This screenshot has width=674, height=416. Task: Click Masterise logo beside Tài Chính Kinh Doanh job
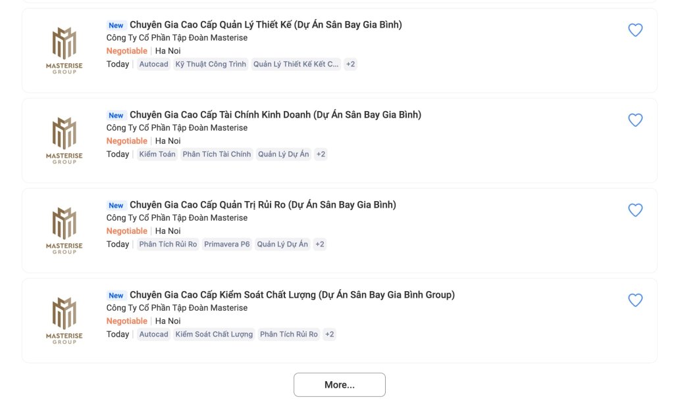[64, 141]
